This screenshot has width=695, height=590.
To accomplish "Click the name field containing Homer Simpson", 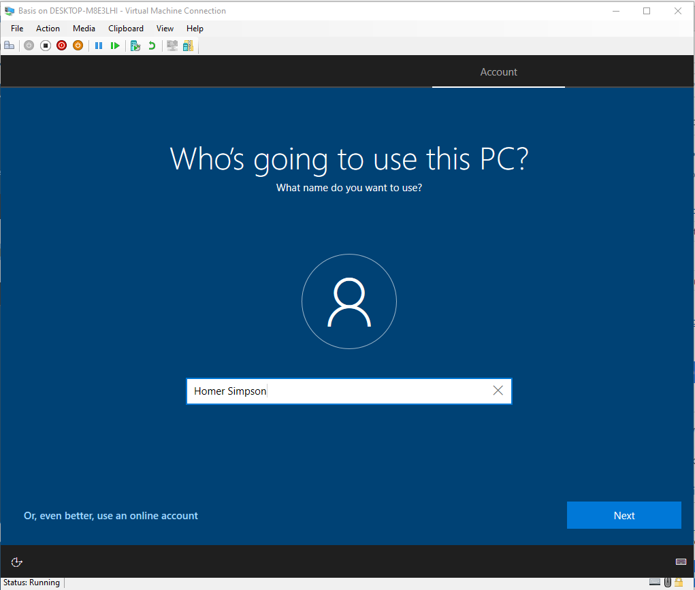I will coord(349,391).
